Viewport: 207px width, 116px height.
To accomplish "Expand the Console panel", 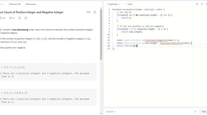I will pos(111,111).
